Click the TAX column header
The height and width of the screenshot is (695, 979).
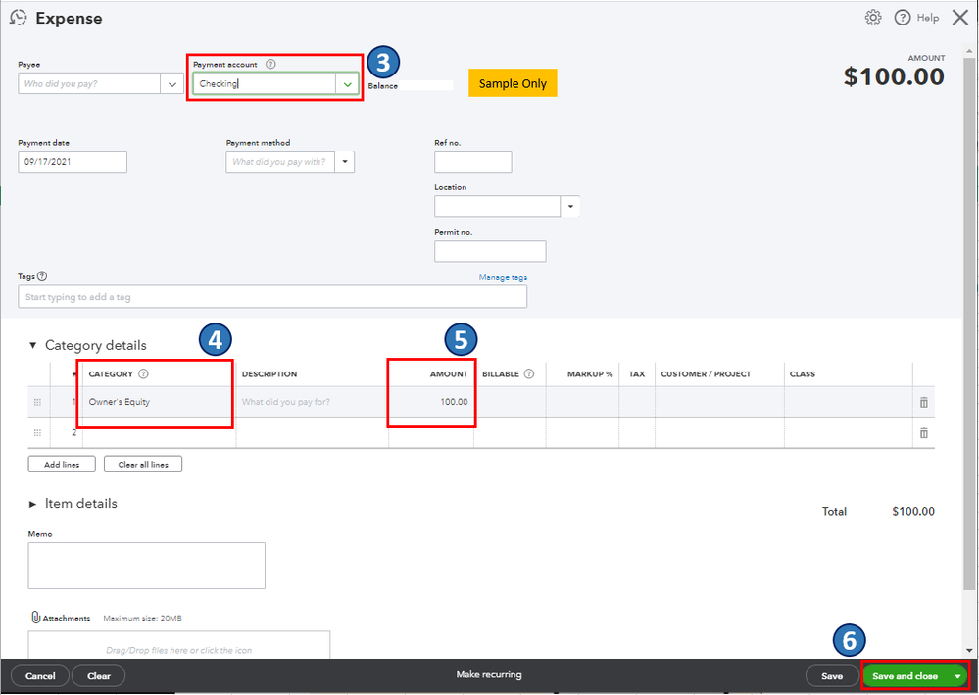[637, 374]
